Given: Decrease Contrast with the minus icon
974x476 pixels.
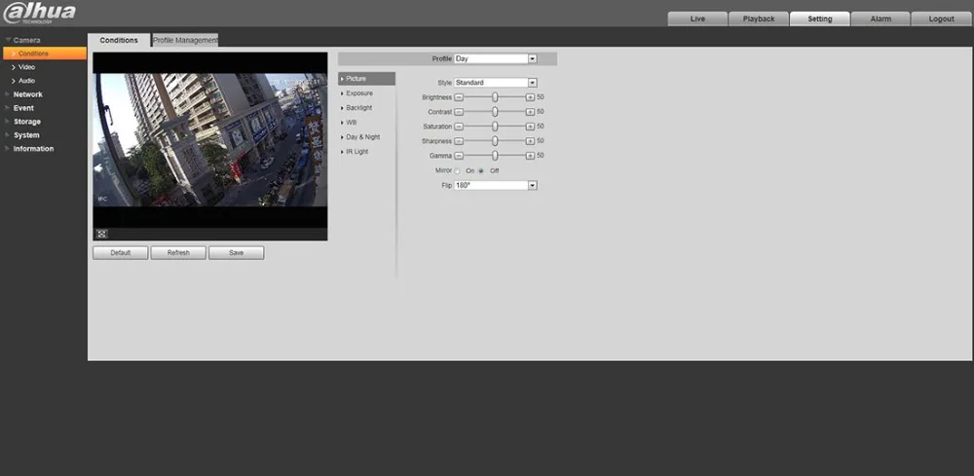Looking at the screenshot, I should 459,112.
